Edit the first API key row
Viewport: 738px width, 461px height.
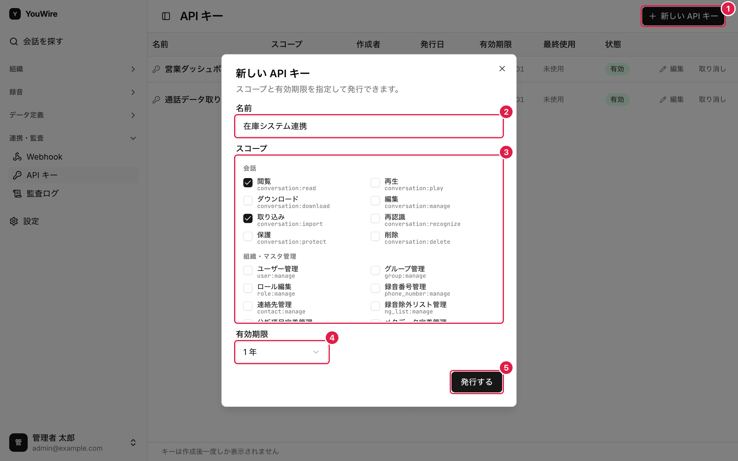click(671, 69)
